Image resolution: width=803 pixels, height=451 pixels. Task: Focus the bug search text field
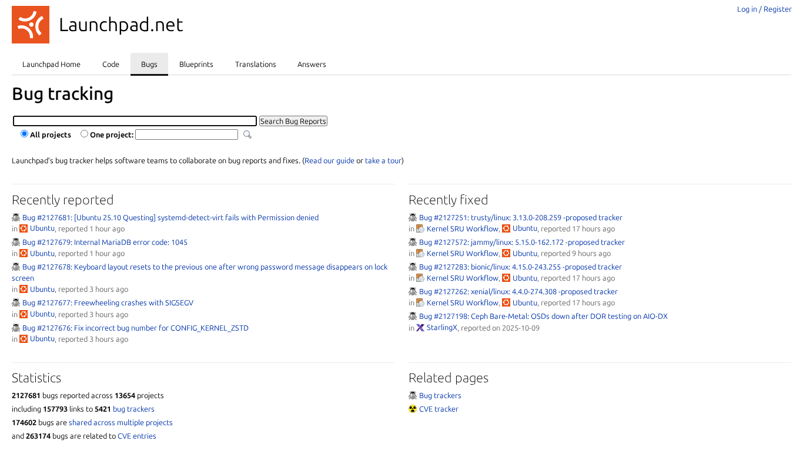[x=135, y=121]
